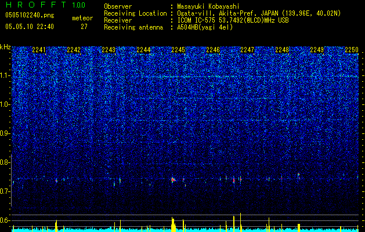This screenshot has width=365, height=232.
Task: Click the 0.8 frequency axis label
Action: (5, 162)
